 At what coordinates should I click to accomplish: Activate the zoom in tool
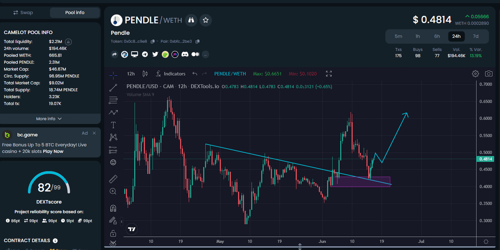tap(113, 191)
